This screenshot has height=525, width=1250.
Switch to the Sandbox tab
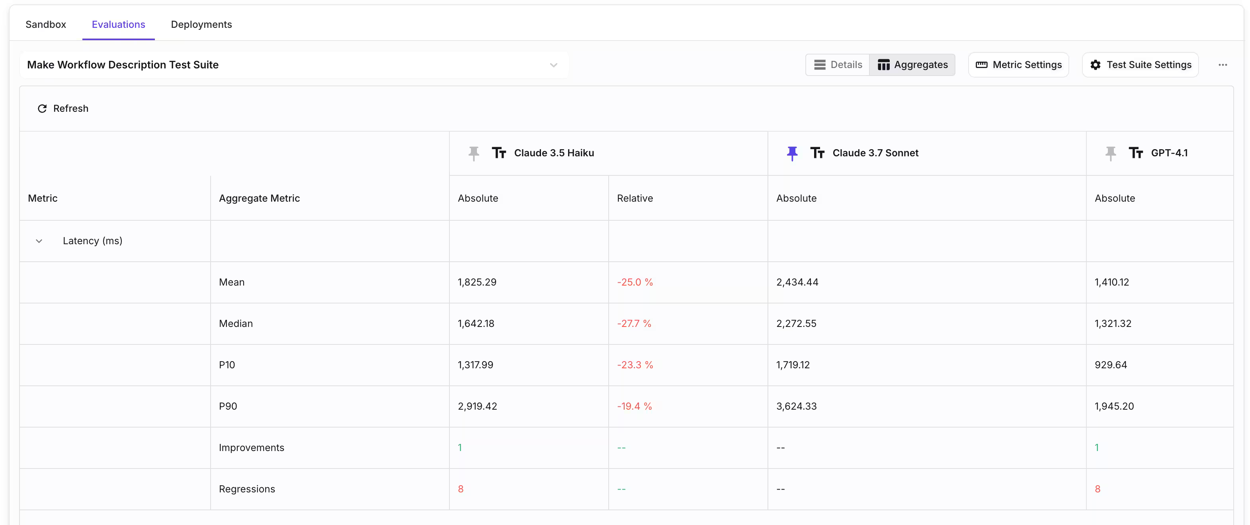[46, 24]
